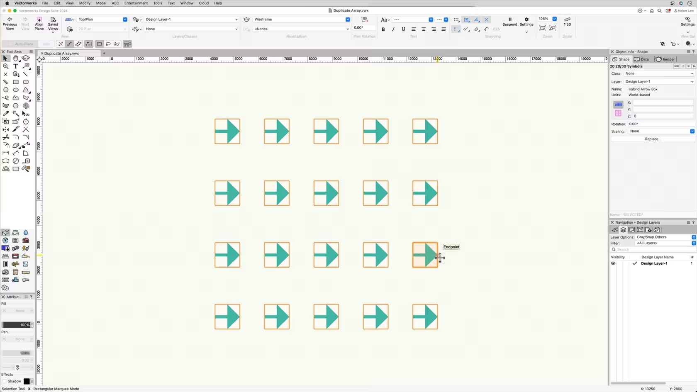Select the Text tool

tap(16, 66)
